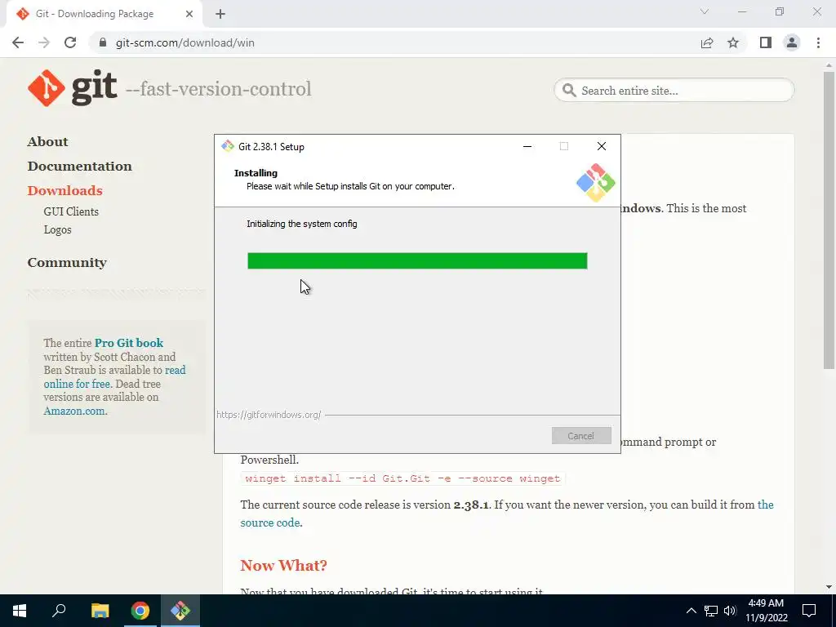
Task: Open the notification center icon
Action: tap(809, 611)
